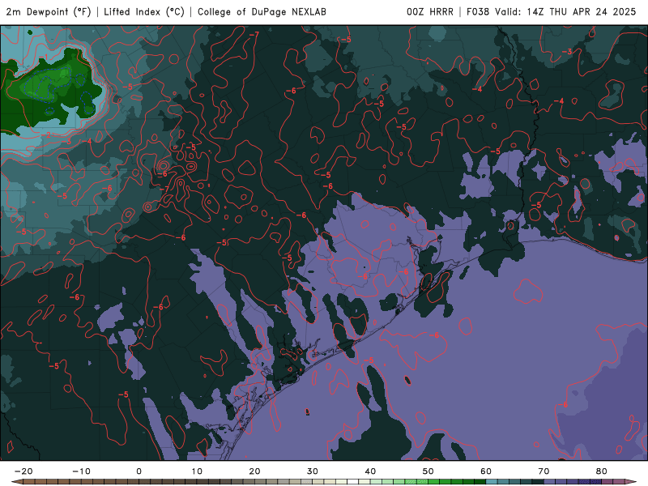Screen dimensions: 648x486
Task: Click the 80 label on the color scale
Action: click(x=602, y=471)
